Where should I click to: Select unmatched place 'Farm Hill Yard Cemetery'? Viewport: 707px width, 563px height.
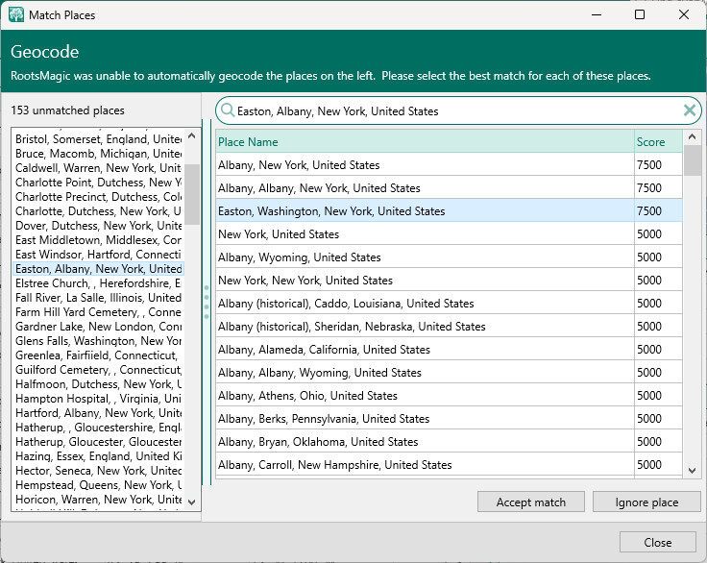(x=98, y=312)
